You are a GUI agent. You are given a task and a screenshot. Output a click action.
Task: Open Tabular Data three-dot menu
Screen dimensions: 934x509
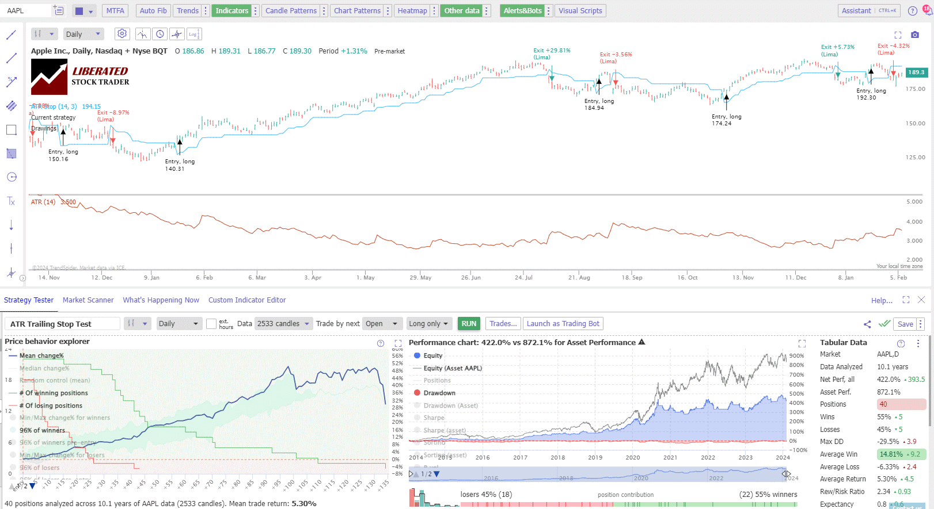(918, 343)
